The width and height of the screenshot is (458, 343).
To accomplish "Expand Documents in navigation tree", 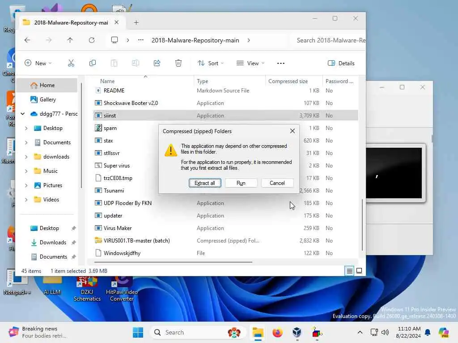I will tap(26, 142).
